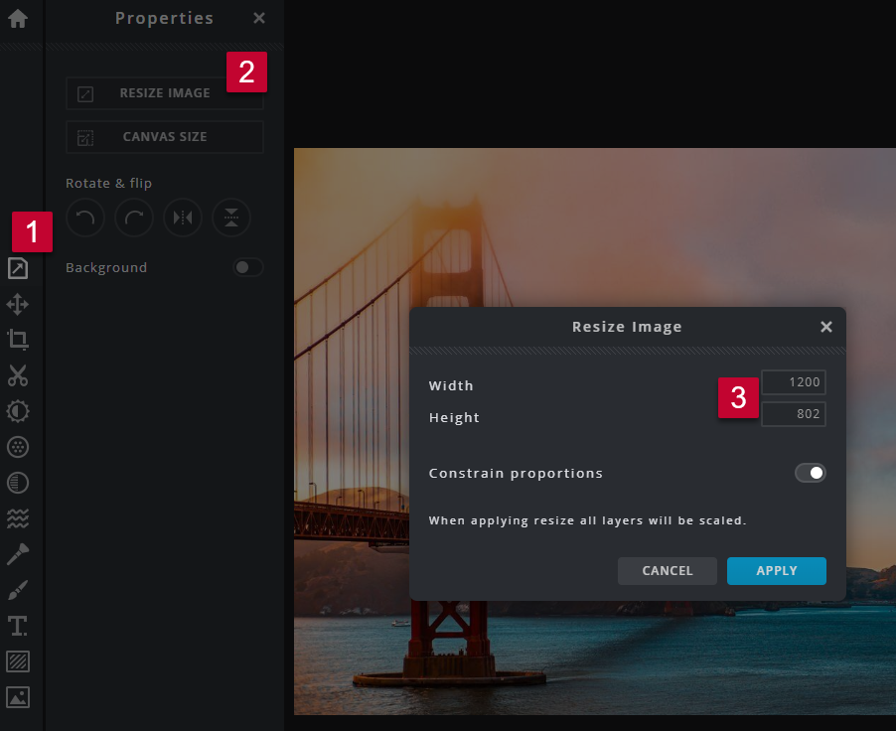Open the Canvas Size option
Viewport: 896px width, 731px height.
pyautogui.click(x=164, y=137)
